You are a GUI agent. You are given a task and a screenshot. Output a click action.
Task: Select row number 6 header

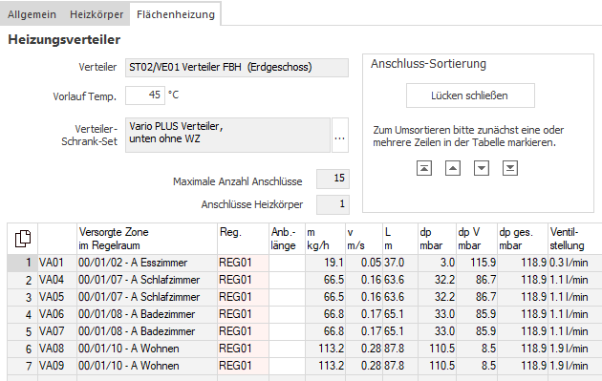pos(22,349)
